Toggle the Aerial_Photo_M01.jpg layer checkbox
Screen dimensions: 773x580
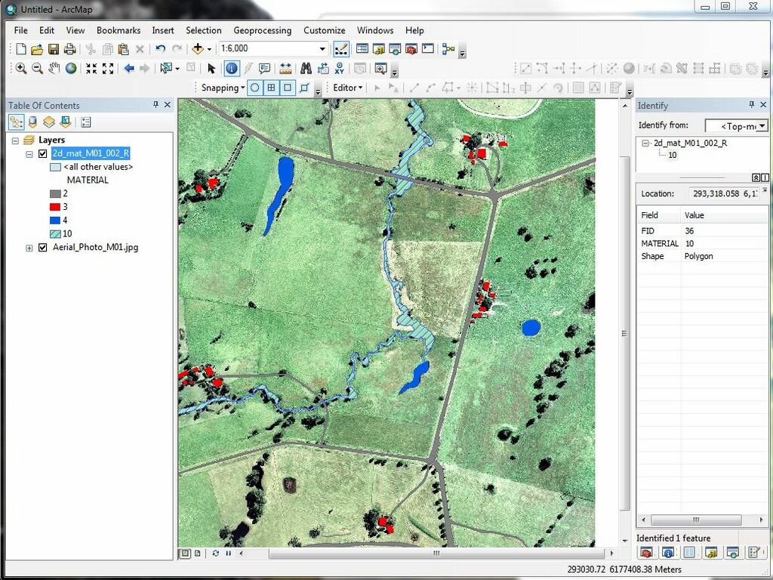(42, 248)
